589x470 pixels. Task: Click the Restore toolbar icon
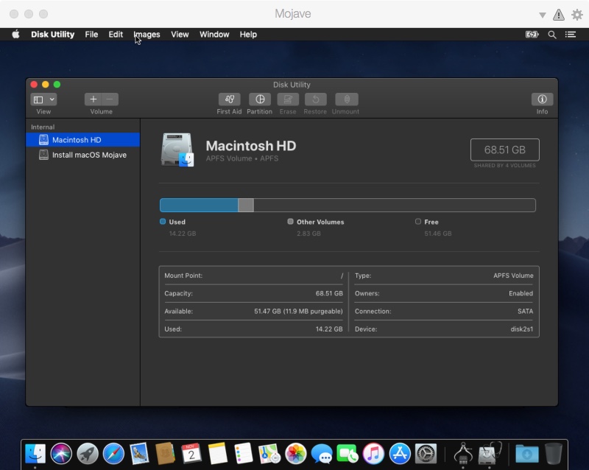(x=315, y=99)
